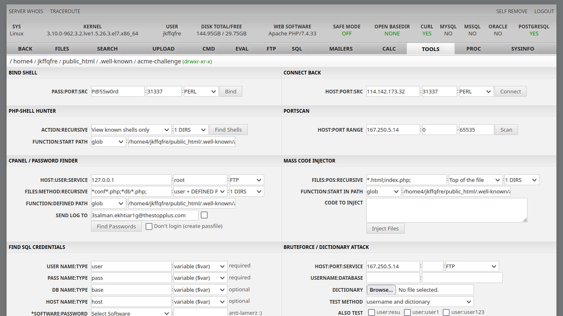Open the PROC tab

pyautogui.click(x=474, y=49)
